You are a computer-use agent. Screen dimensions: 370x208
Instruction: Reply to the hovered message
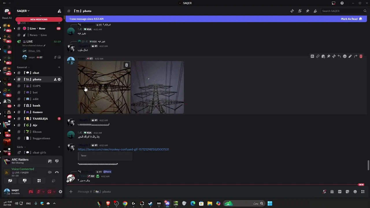(x=339, y=56)
